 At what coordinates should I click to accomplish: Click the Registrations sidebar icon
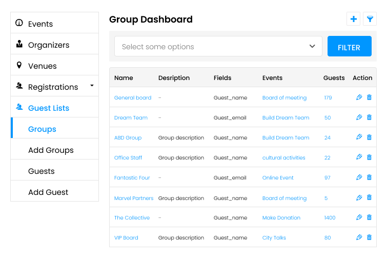[19, 86]
